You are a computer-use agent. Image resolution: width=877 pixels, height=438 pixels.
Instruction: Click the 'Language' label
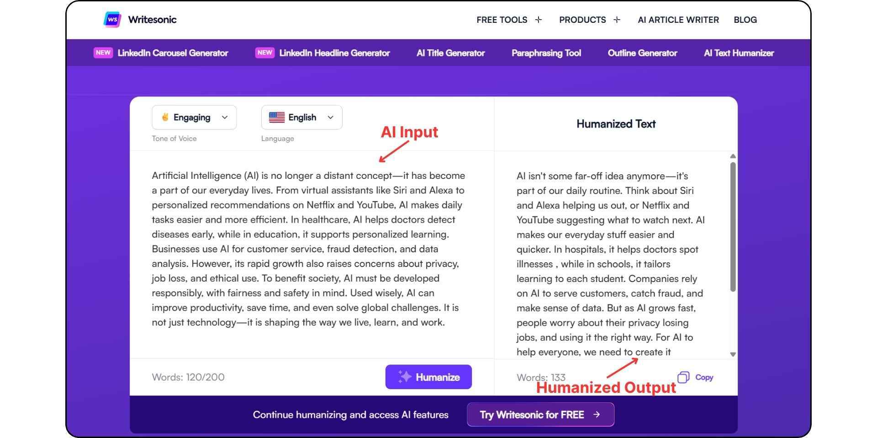[278, 139]
